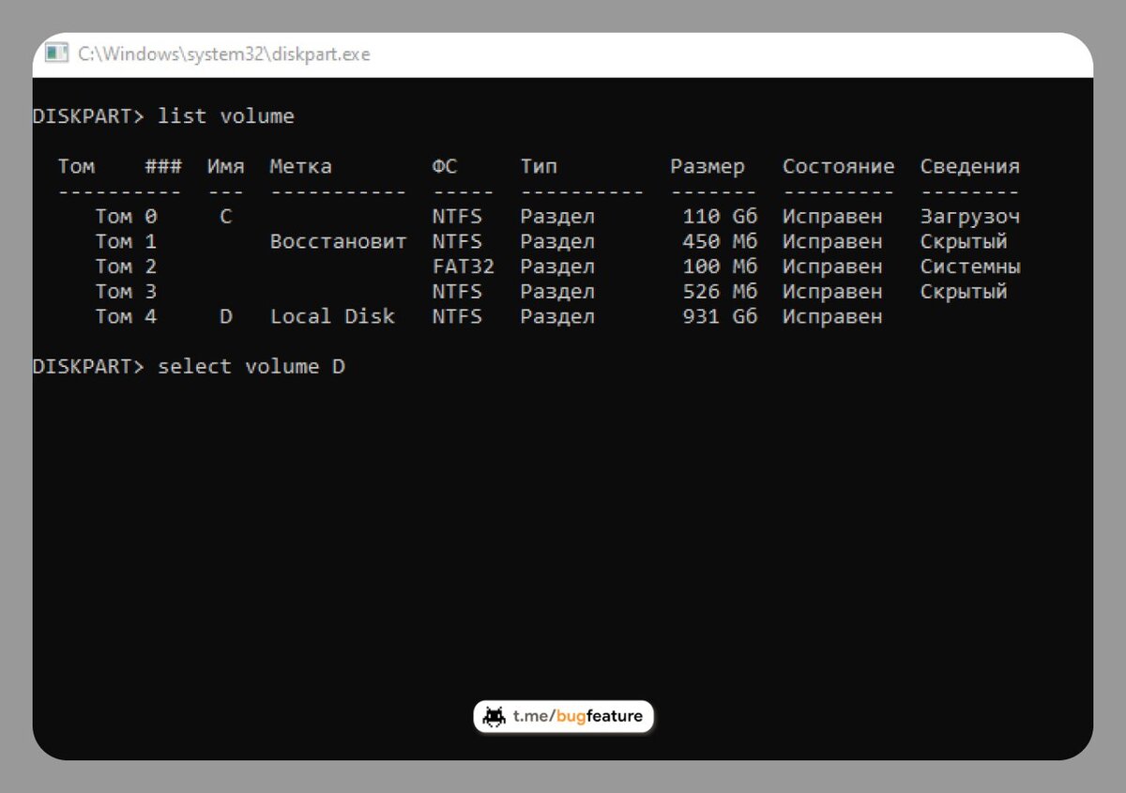Click the size value '931 Gб'
The image size is (1126, 793).
click(x=720, y=316)
